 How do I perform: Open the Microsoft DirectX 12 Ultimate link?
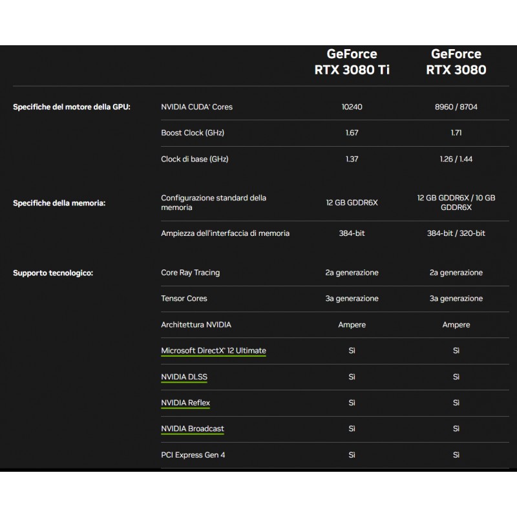pyautogui.click(x=213, y=351)
